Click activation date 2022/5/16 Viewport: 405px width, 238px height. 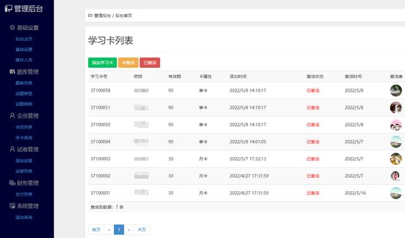355,193
